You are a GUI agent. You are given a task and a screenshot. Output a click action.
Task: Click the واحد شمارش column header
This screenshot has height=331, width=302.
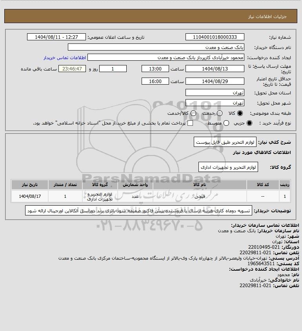pos(135,185)
